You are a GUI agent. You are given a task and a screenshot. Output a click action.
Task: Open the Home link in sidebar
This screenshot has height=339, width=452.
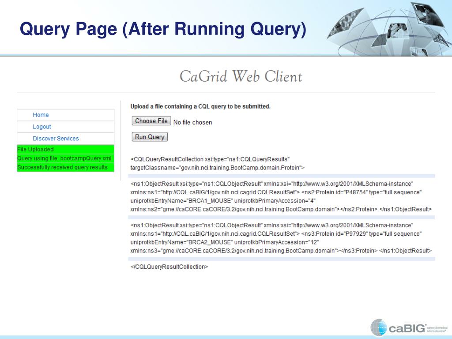pos(41,115)
